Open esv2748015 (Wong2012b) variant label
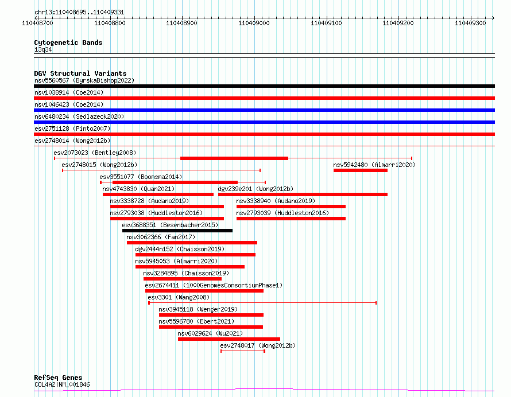 [x=99, y=165]
